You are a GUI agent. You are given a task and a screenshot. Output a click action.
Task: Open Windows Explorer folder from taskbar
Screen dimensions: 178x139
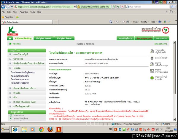click(x=24, y=130)
